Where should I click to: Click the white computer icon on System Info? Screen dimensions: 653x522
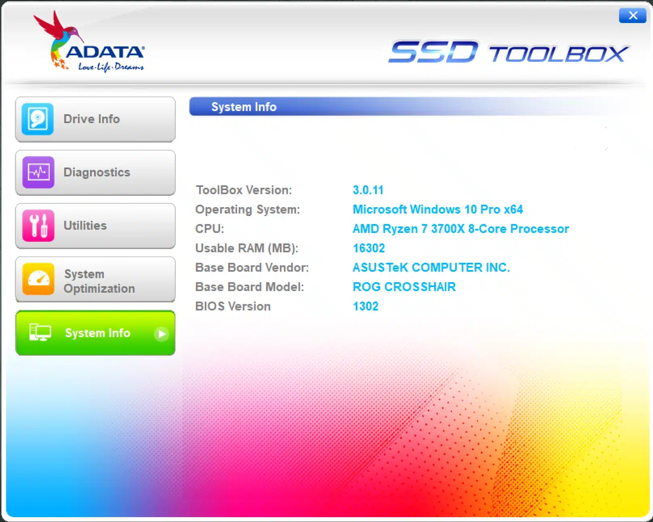pos(40,333)
